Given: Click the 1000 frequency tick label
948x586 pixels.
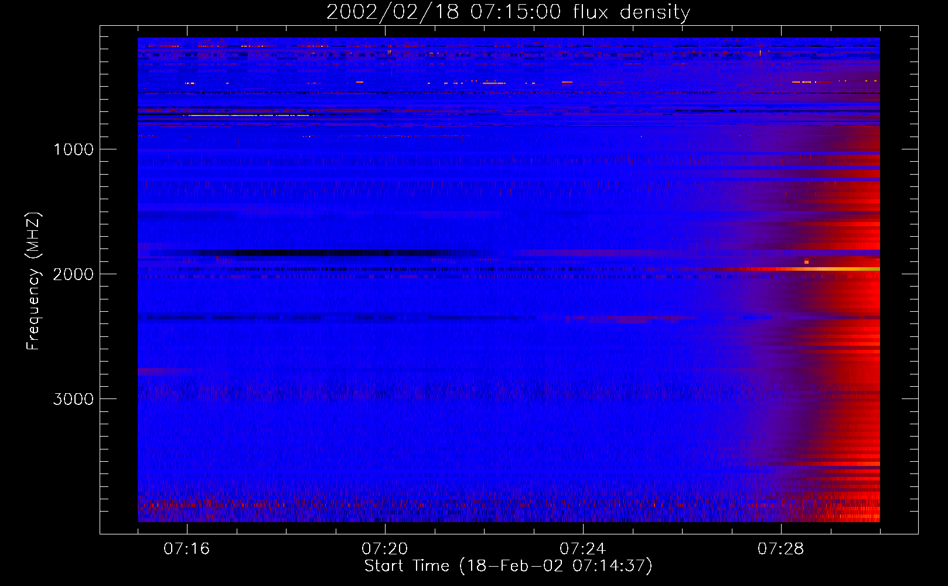Looking at the screenshot, I should pos(74,149).
